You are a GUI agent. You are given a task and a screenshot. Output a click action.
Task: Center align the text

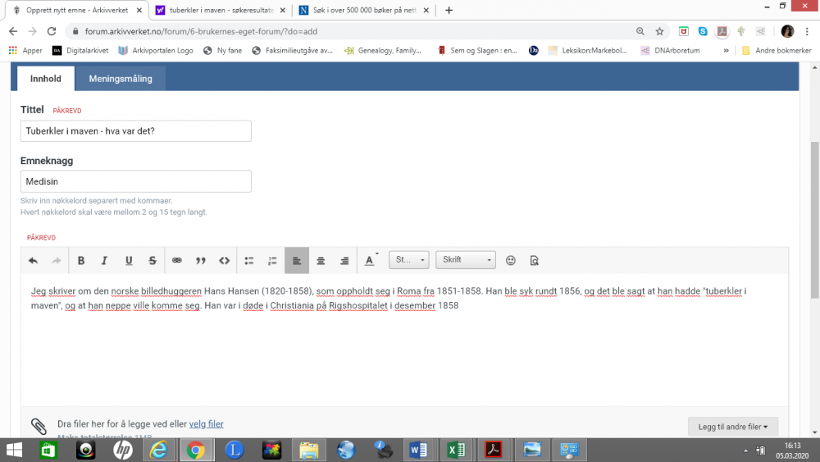point(321,261)
